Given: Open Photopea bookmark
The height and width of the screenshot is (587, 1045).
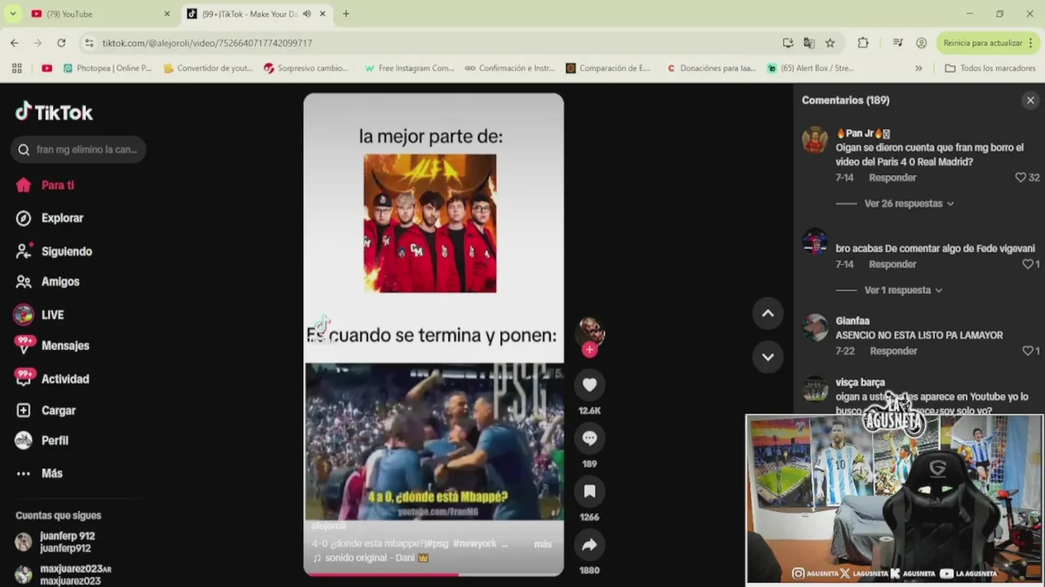Looking at the screenshot, I should coord(108,68).
